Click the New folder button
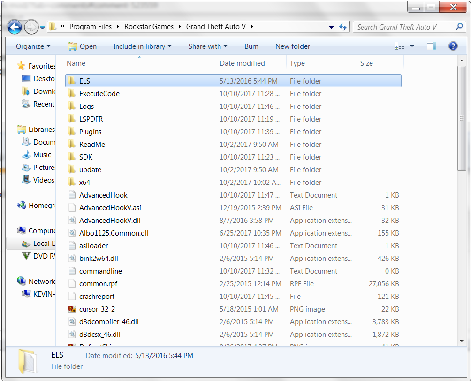This screenshot has height=381, width=471. (x=293, y=46)
